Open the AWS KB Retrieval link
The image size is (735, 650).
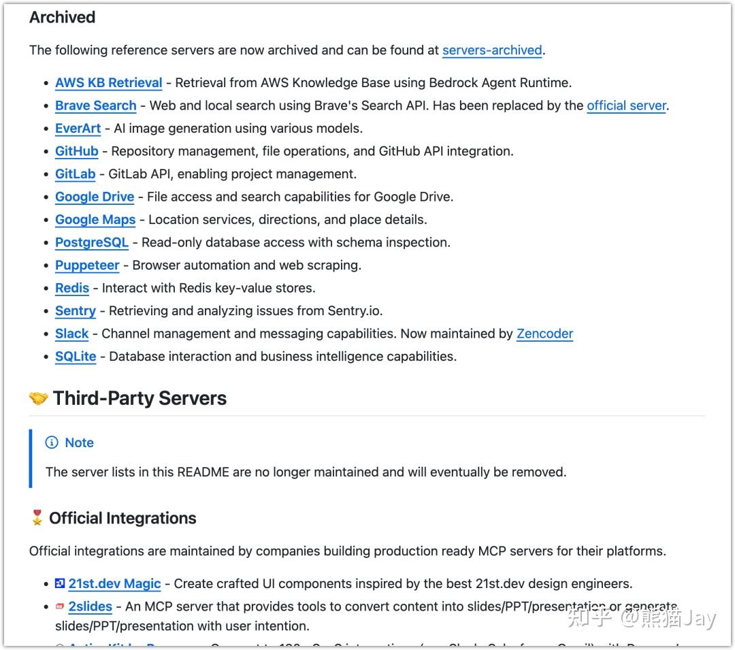108,83
